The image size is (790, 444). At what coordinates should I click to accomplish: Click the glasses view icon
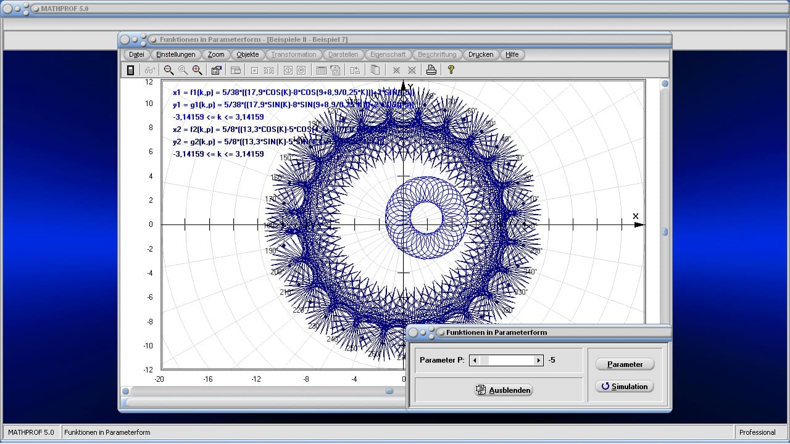point(150,70)
